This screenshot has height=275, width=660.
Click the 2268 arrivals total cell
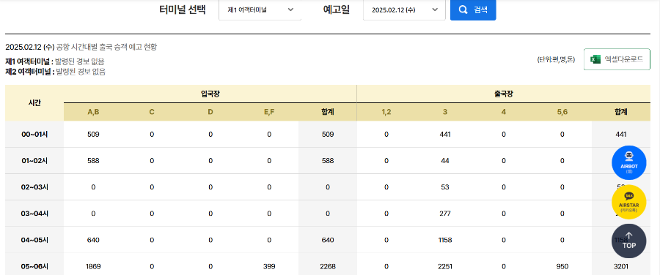[x=328, y=266]
